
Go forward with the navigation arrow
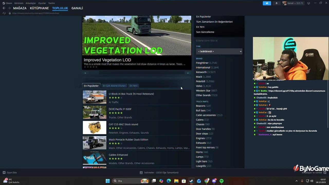(x=9, y=8)
